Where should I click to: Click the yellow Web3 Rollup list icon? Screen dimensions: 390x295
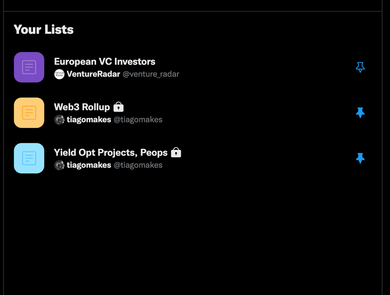tap(29, 113)
